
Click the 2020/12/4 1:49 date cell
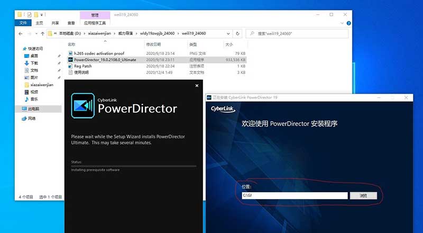pyautogui.click(x=160, y=73)
